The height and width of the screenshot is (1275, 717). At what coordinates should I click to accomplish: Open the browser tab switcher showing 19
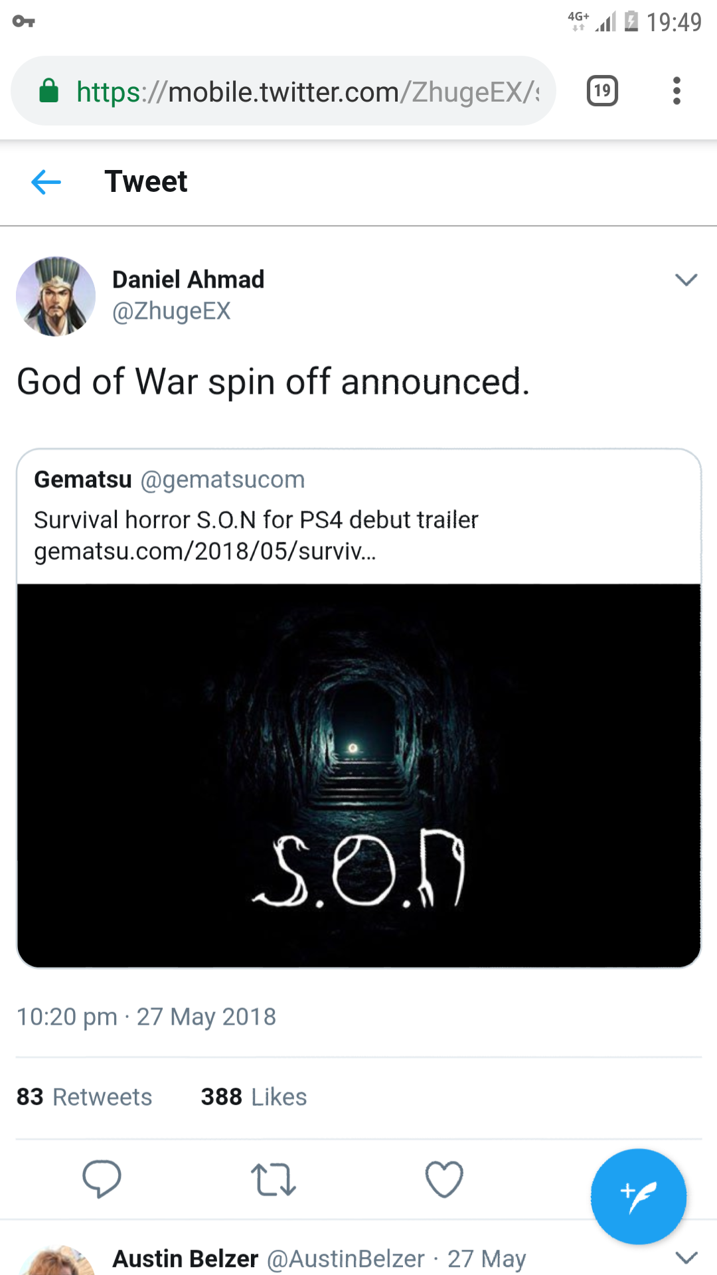602,91
